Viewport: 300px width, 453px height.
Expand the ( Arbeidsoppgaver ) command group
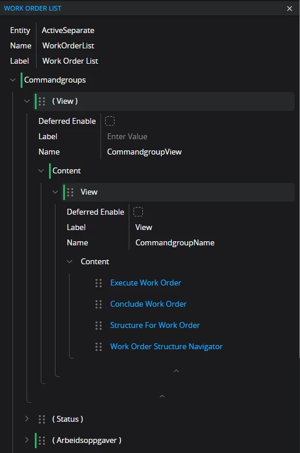click(x=27, y=440)
